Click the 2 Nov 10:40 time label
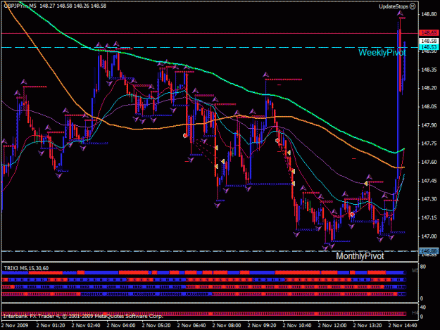 tap(297, 326)
